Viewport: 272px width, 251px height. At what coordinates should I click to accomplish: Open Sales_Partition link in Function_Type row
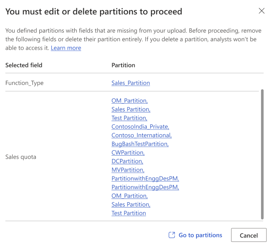pos(131,83)
